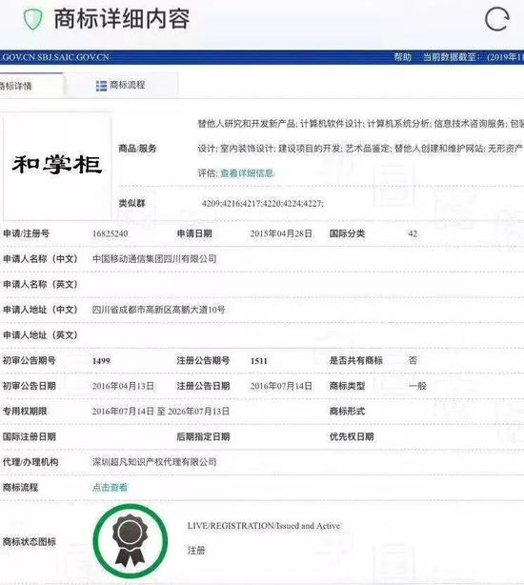Screen dimensions: 524x585
Task: Click the 类似群 label
Action: (131, 203)
